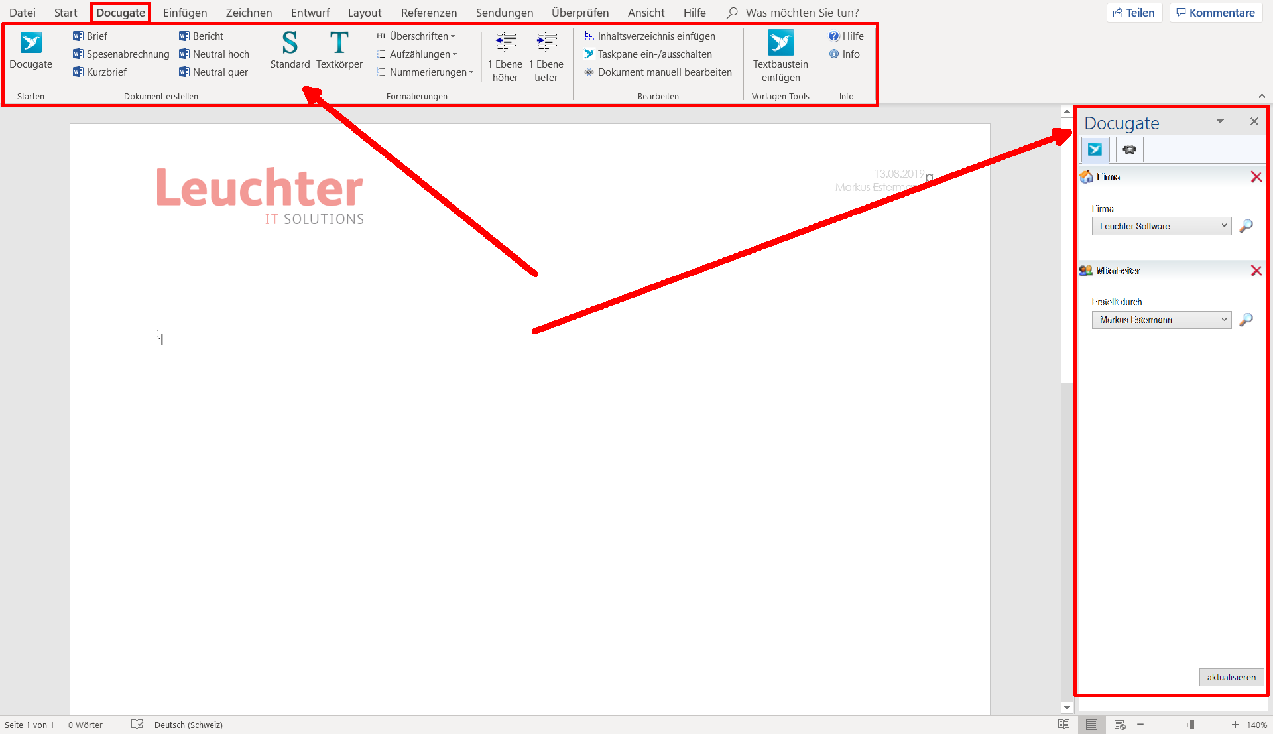Screen dimensions: 1273x734
Task: Remove the Mitarbeiter section with red X
Action: [x=1256, y=271]
